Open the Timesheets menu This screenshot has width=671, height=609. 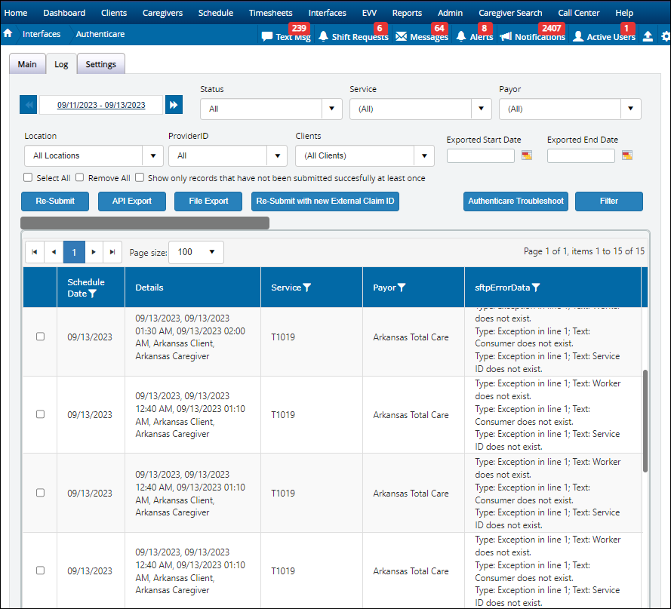pyautogui.click(x=271, y=13)
